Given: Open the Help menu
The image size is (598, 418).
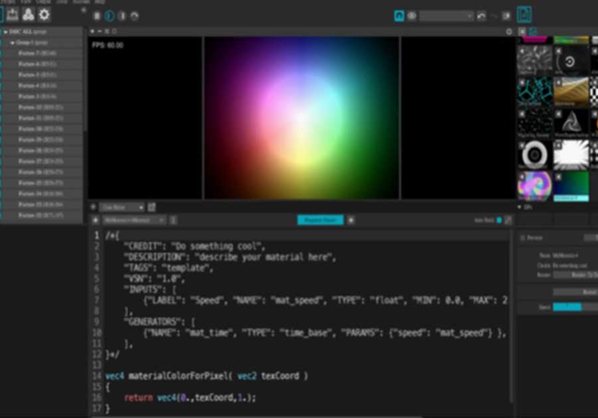Looking at the screenshot, I should (x=100, y=2).
